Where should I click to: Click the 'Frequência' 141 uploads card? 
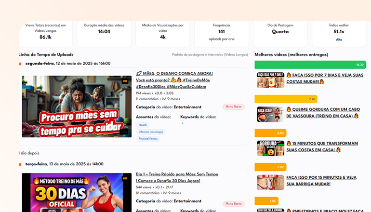pos(222,34)
